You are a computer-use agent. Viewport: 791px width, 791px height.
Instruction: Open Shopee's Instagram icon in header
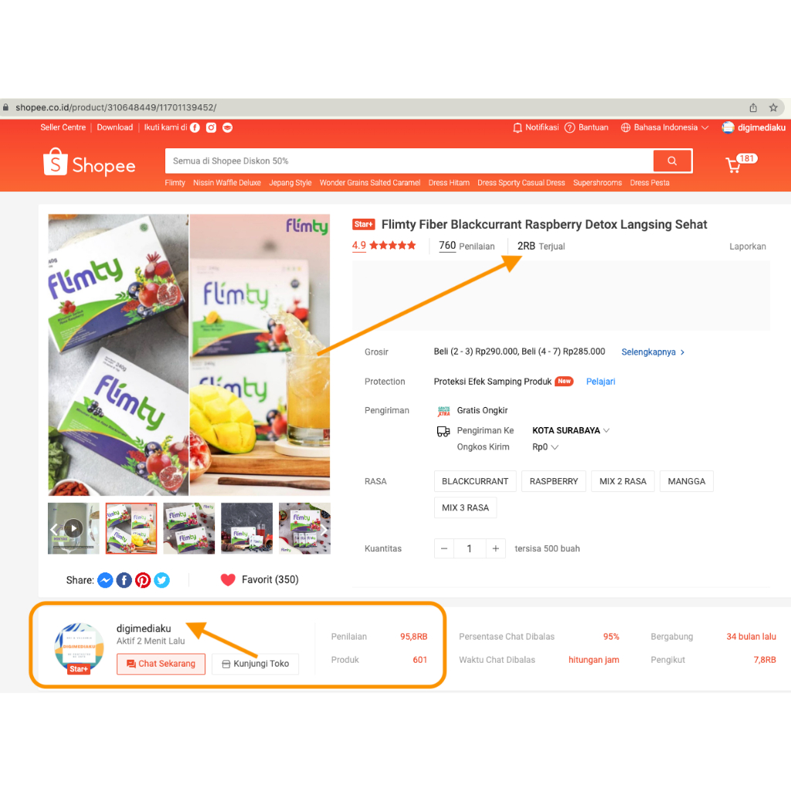pyautogui.click(x=211, y=127)
